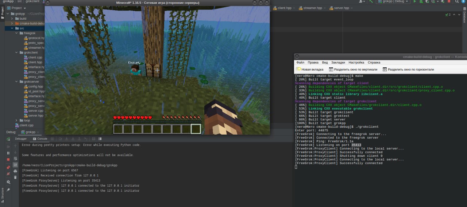The width and height of the screenshot is (467, 207).
Task: Resume program in the debug panel
Action: 8,147
